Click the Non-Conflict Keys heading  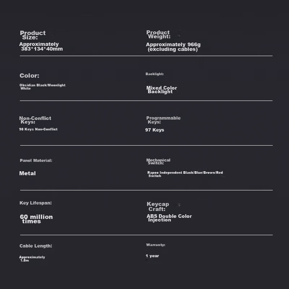(35, 120)
